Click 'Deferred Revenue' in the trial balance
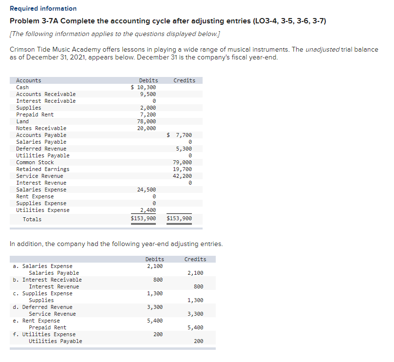 [x=41, y=149]
